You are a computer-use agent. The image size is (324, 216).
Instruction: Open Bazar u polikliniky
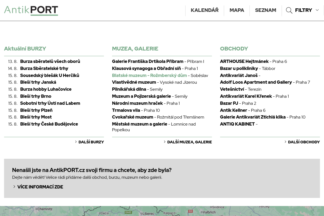pos(239,68)
